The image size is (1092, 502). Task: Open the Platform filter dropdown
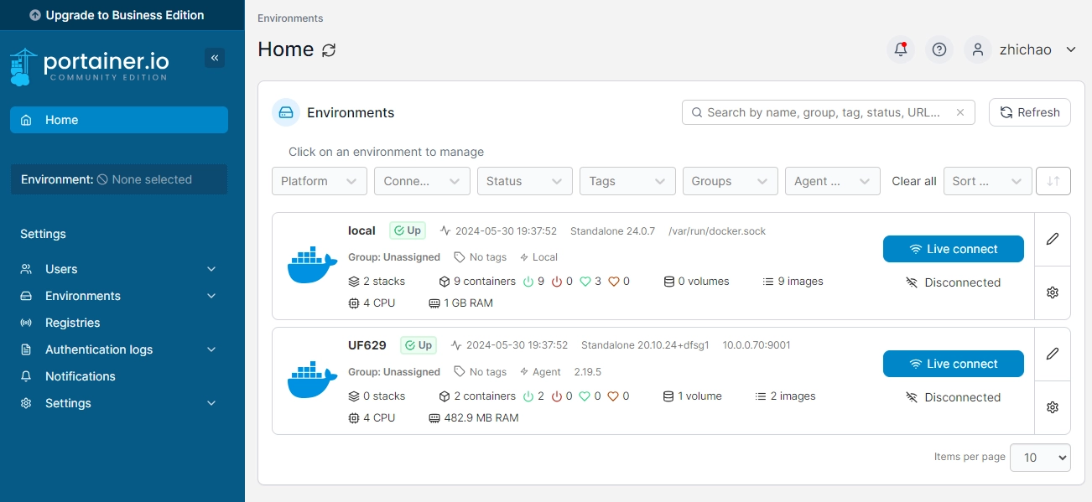[319, 181]
